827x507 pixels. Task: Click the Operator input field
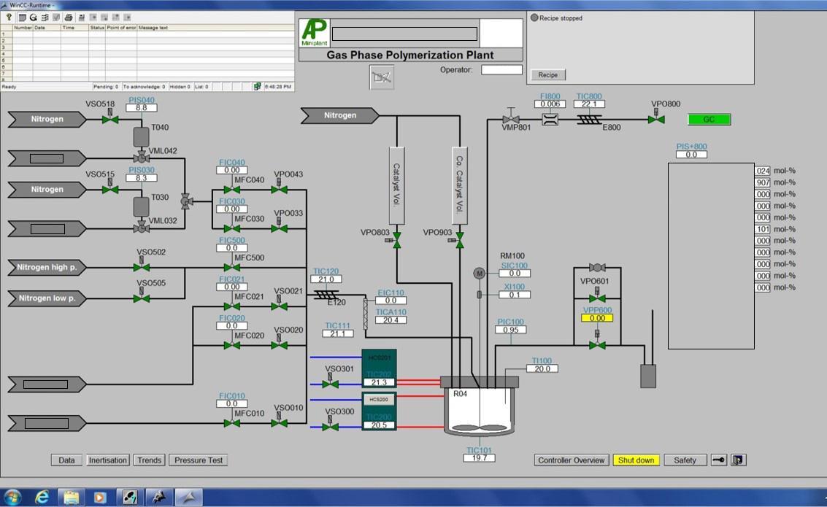pos(501,70)
